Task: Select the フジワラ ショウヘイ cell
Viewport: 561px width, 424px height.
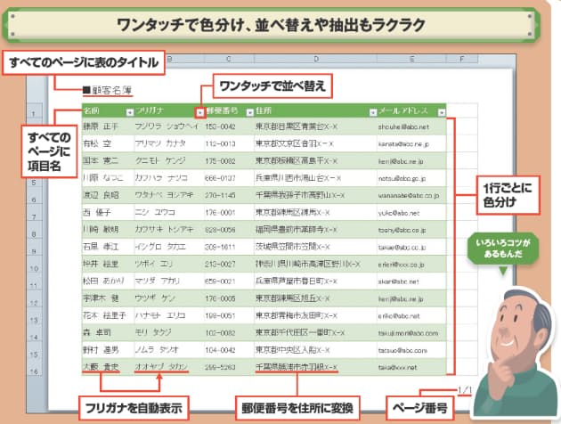Action: click(x=169, y=126)
